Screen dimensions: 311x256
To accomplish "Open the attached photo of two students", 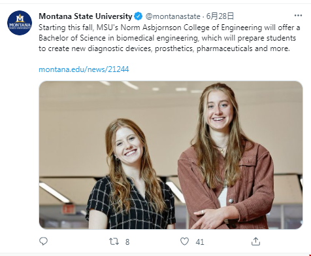I will [171, 155].
